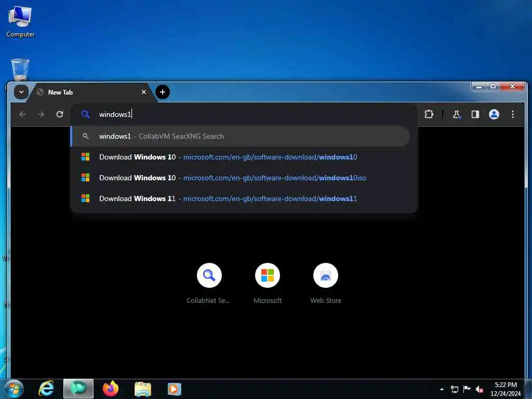Show hidden system tray icons
The width and height of the screenshot is (532, 399).
point(442,389)
